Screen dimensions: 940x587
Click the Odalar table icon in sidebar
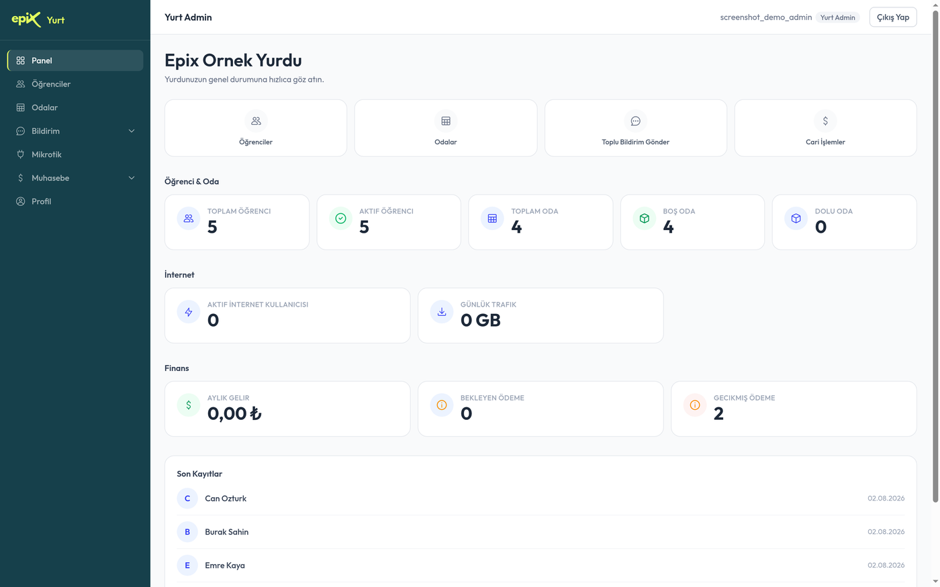20,107
